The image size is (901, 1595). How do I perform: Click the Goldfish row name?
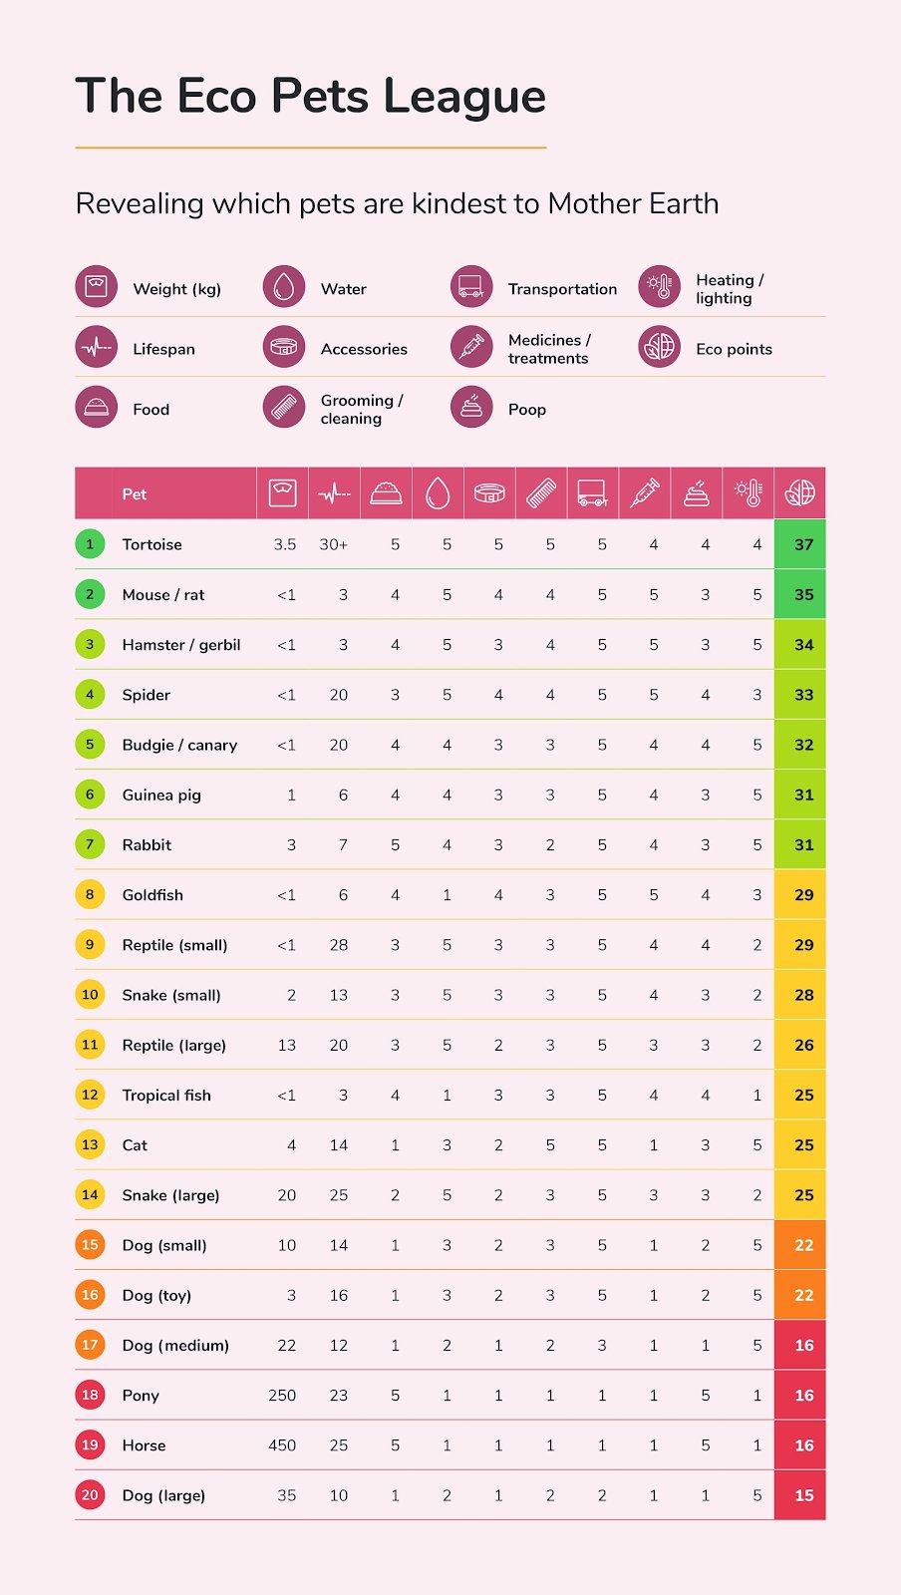coord(152,895)
